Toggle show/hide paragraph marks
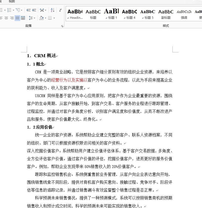Screen dimensions: 202x208 [x=60, y=10]
